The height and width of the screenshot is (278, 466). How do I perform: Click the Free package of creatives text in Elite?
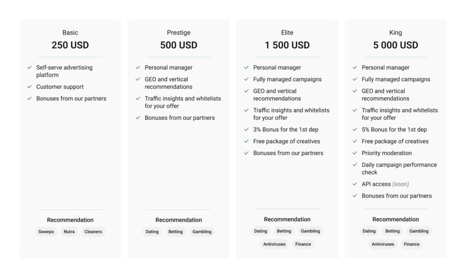(287, 142)
